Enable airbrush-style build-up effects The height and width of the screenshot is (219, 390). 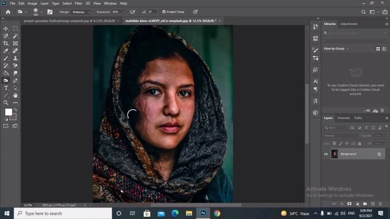132,12
